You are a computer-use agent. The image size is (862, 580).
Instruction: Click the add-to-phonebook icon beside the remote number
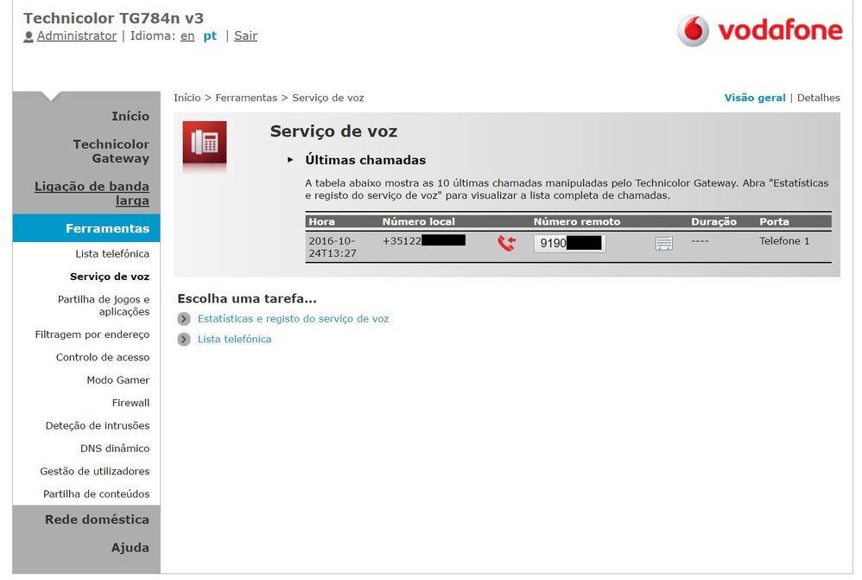[x=663, y=244]
